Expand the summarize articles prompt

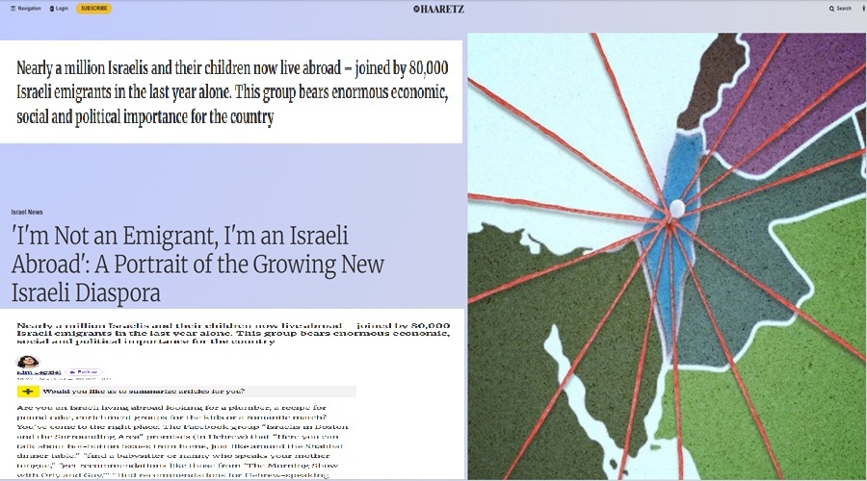[143, 392]
